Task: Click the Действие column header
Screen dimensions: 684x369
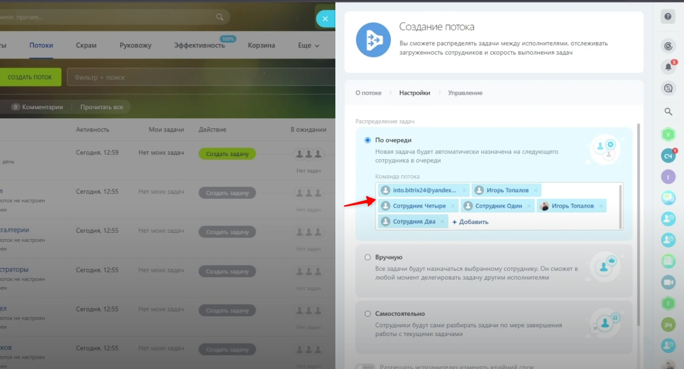Action: pyautogui.click(x=213, y=130)
